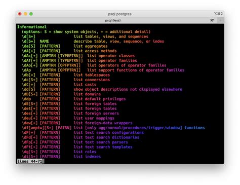240x185 pixels.
Task: Click the '\dFp[+]' command text
Action: point(30,142)
